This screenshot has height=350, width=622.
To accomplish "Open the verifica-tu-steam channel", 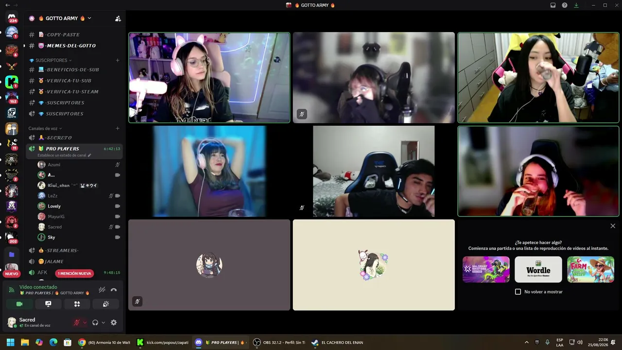I will pyautogui.click(x=74, y=91).
